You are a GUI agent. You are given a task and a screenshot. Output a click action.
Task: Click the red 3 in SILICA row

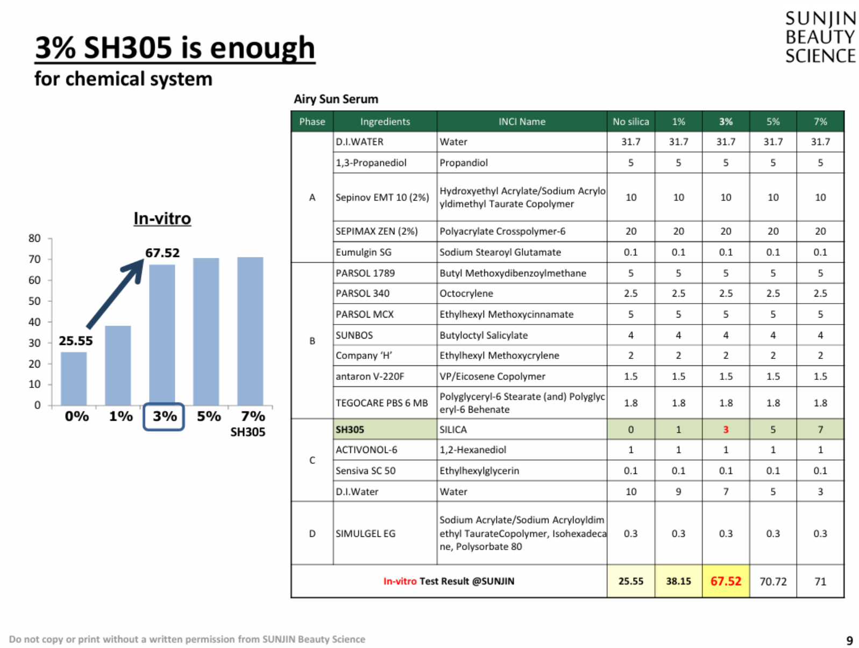[x=726, y=429]
